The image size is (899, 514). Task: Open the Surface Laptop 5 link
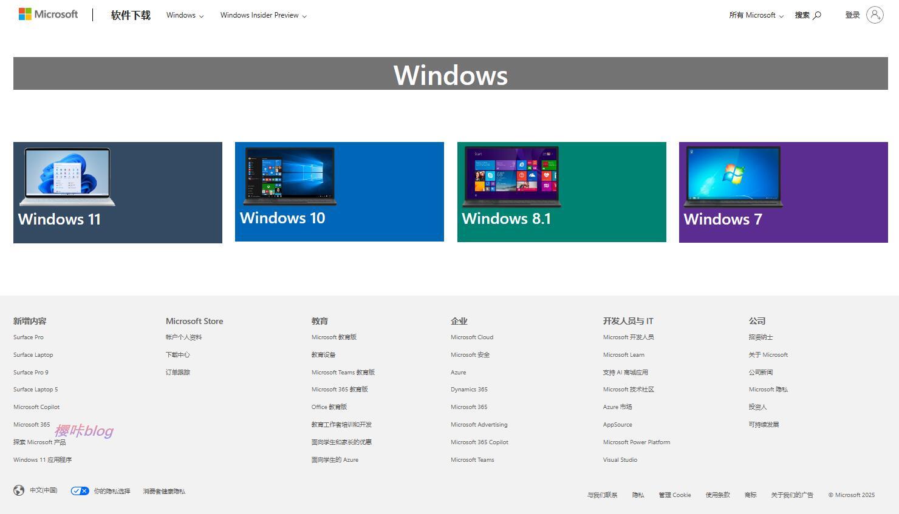[x=36, y=390]
